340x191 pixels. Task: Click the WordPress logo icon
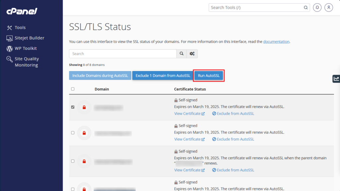pyautogui.click(x=9, y=48)
